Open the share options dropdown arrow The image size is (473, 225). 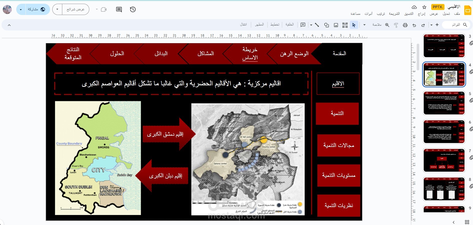[21, 9]
